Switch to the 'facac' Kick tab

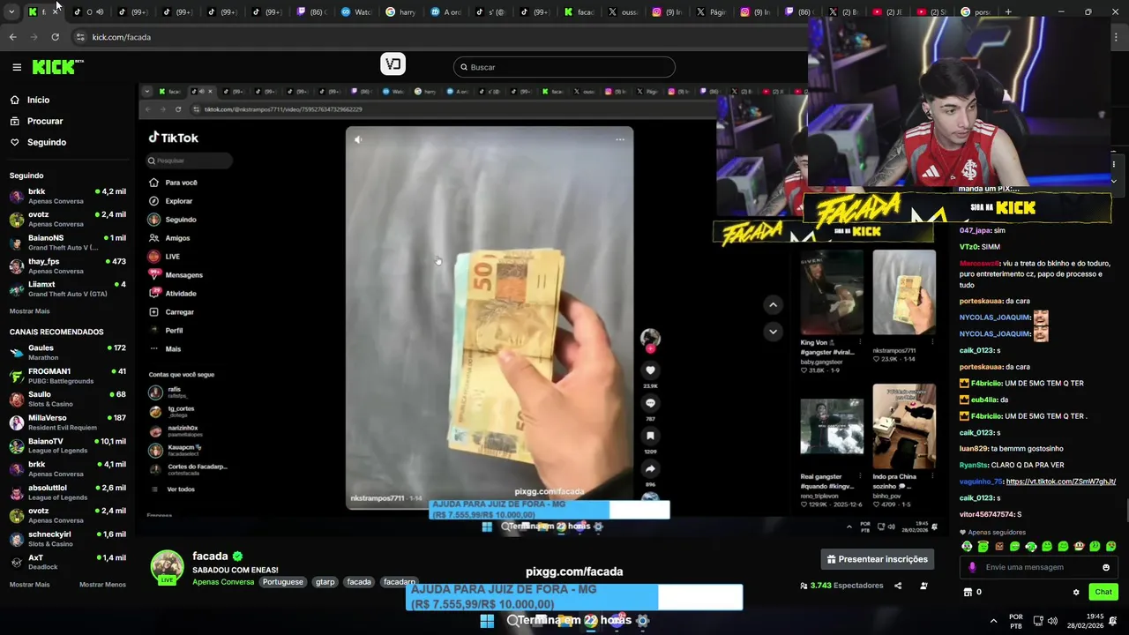pyautogui.click(x=580, y=12)
